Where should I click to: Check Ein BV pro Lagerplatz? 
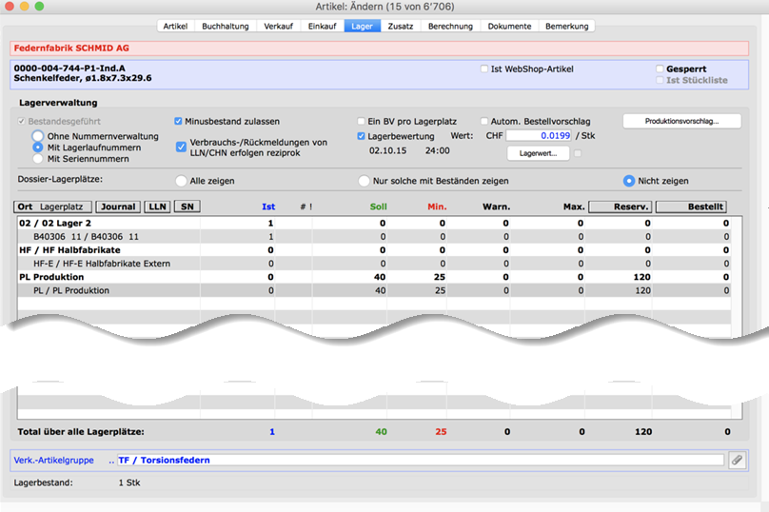point(361,122)
